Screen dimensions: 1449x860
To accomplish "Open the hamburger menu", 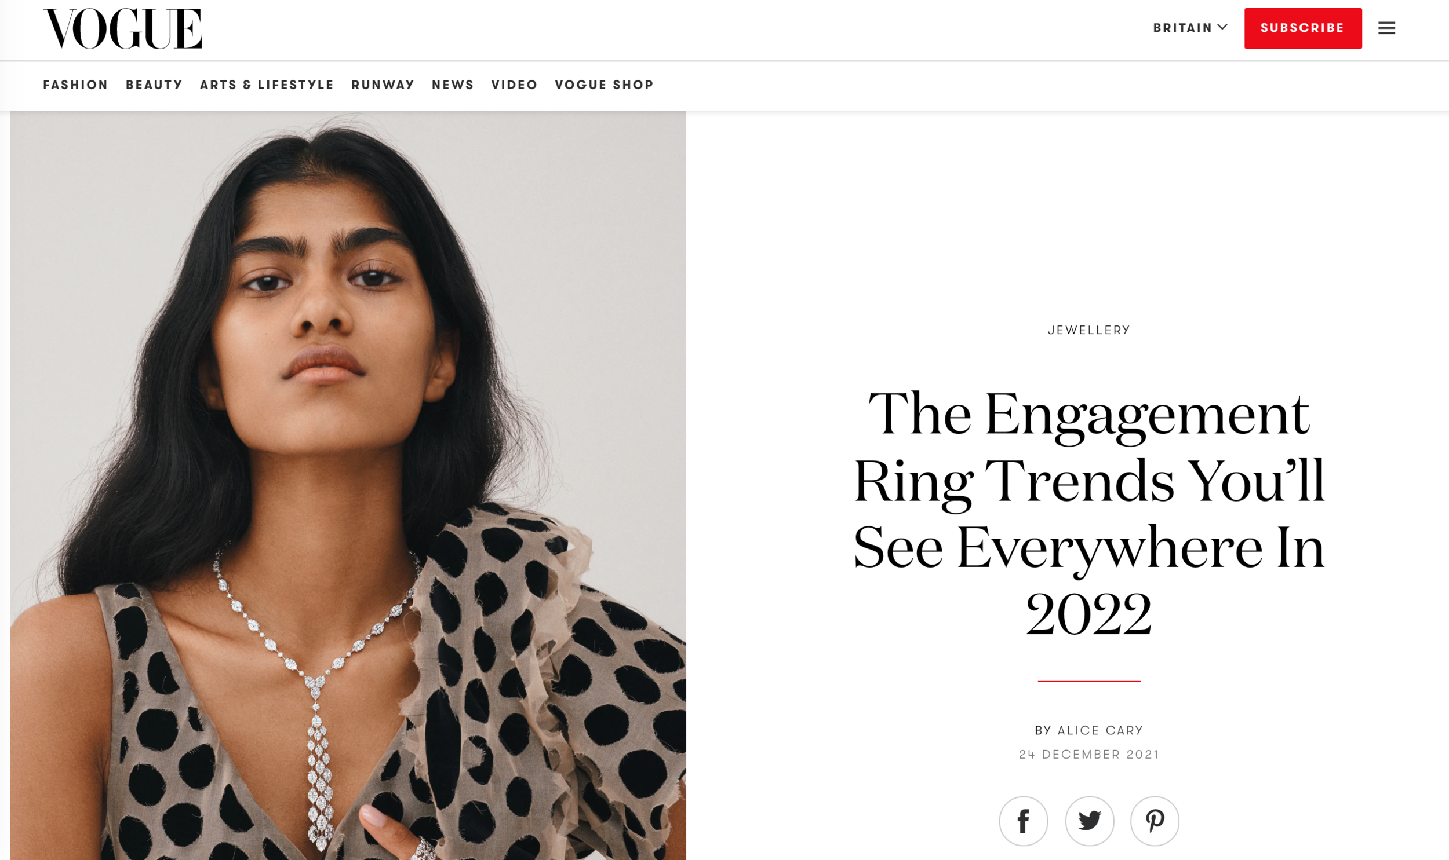I will [1386, 28].
